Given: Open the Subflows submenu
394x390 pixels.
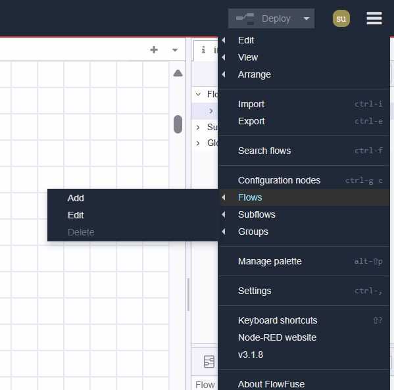Looking at the screenshot, I should point(304,214).
